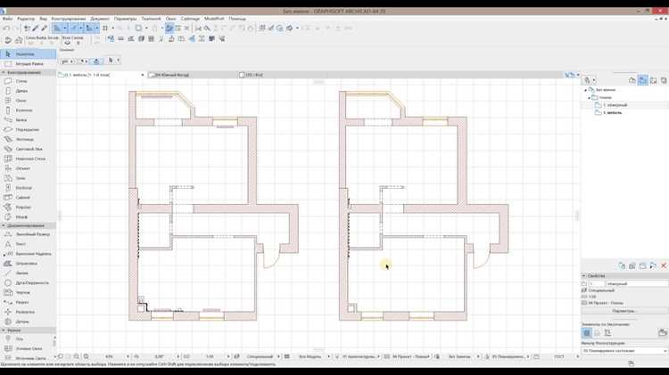Select 1. обмерный in navigator tree
This screenshot has height=375, width=669.
coord(615,105)
